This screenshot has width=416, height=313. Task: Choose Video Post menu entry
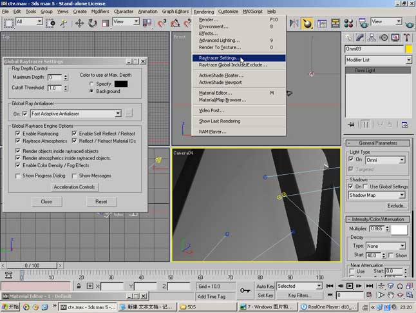point(239,110)
